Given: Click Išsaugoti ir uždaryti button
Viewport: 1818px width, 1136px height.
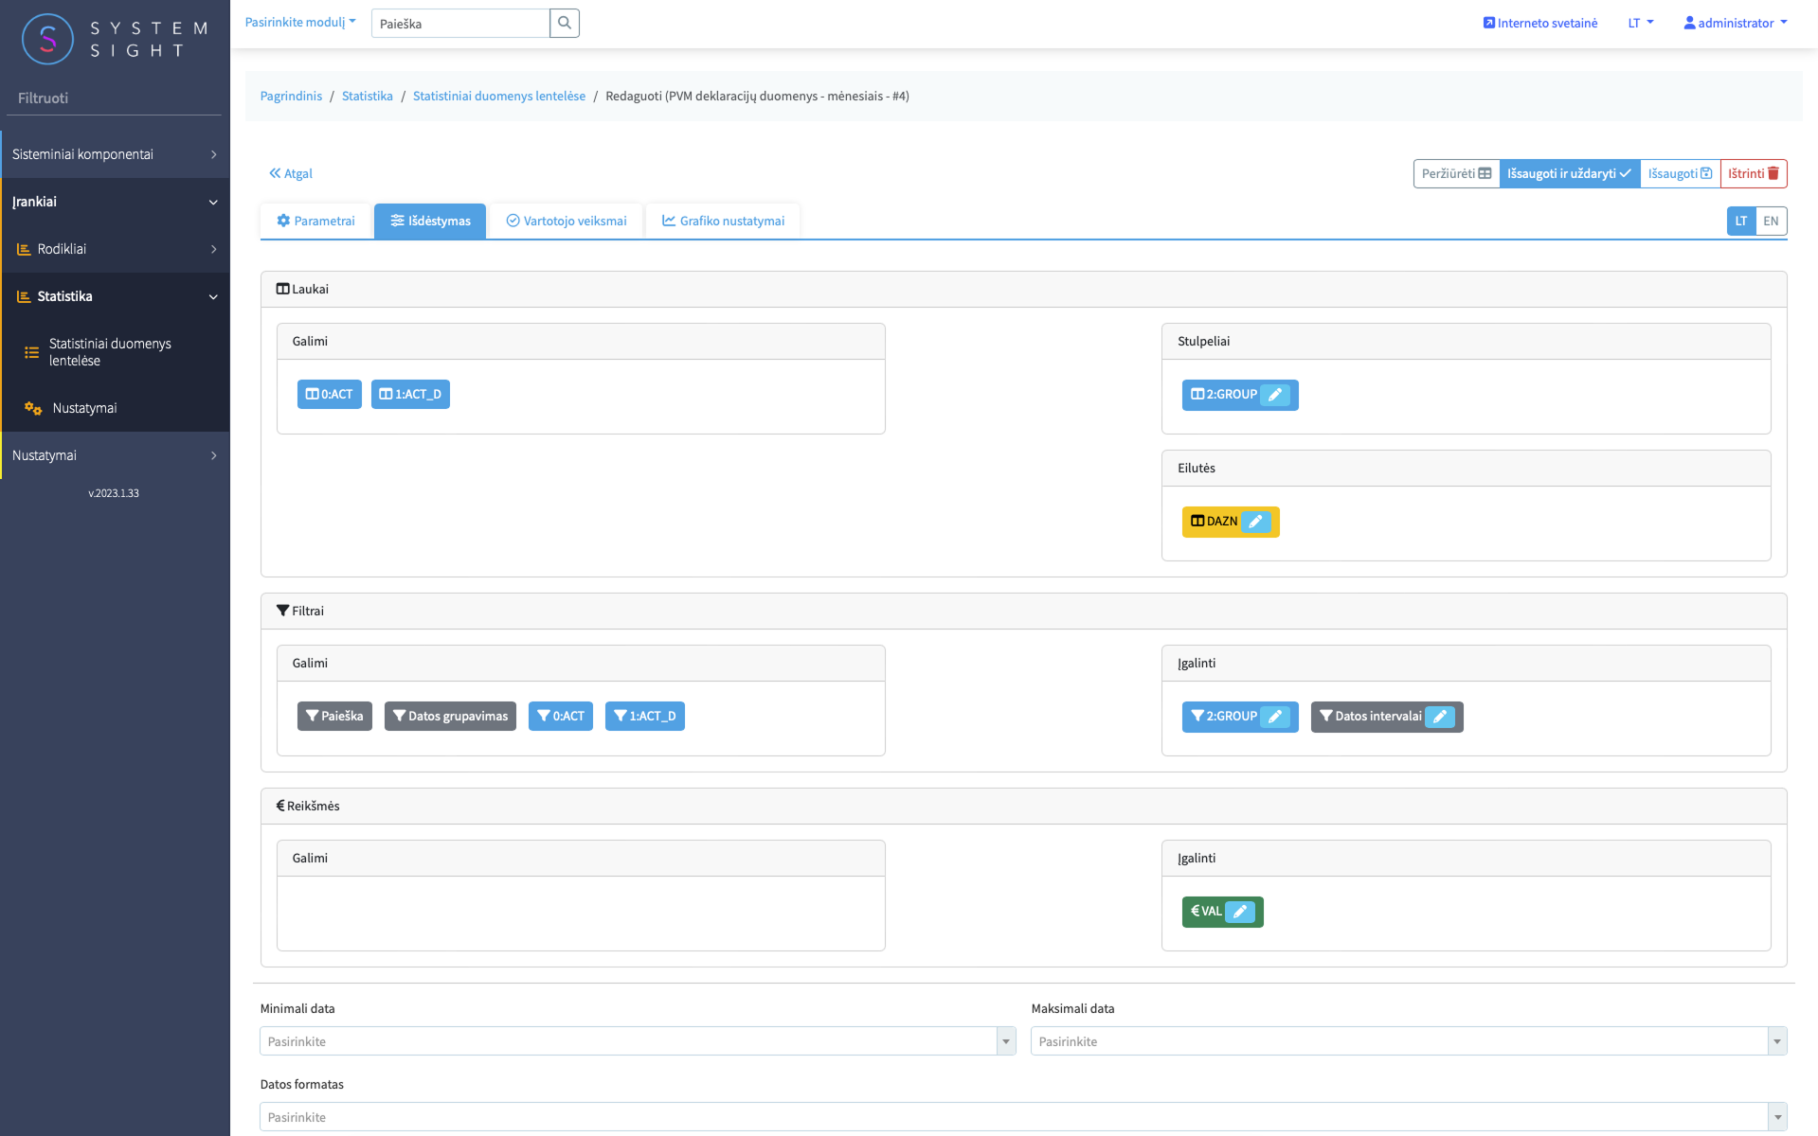Looking at the screenshot, I should (1569, 173).
